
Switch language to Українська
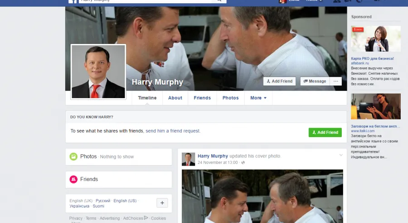point(79,206)
